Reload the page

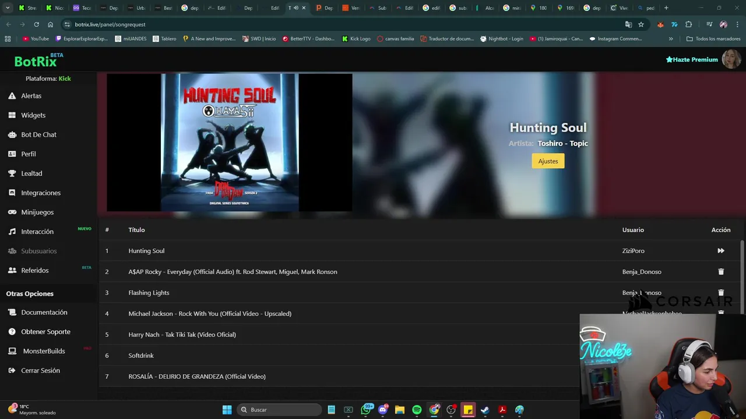[x=36, y=24]
